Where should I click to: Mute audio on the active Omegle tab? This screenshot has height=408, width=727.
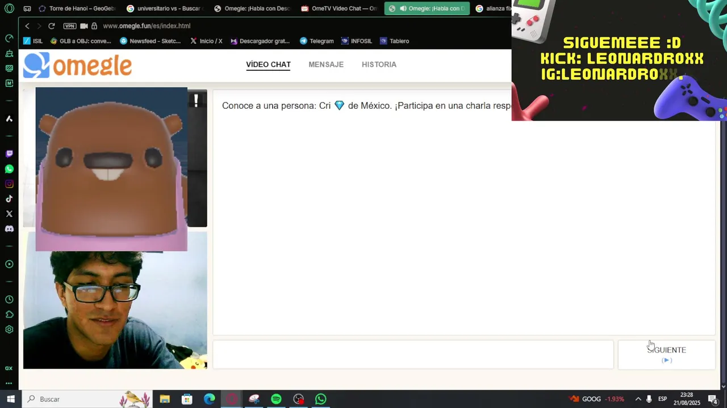coord(403,8)
